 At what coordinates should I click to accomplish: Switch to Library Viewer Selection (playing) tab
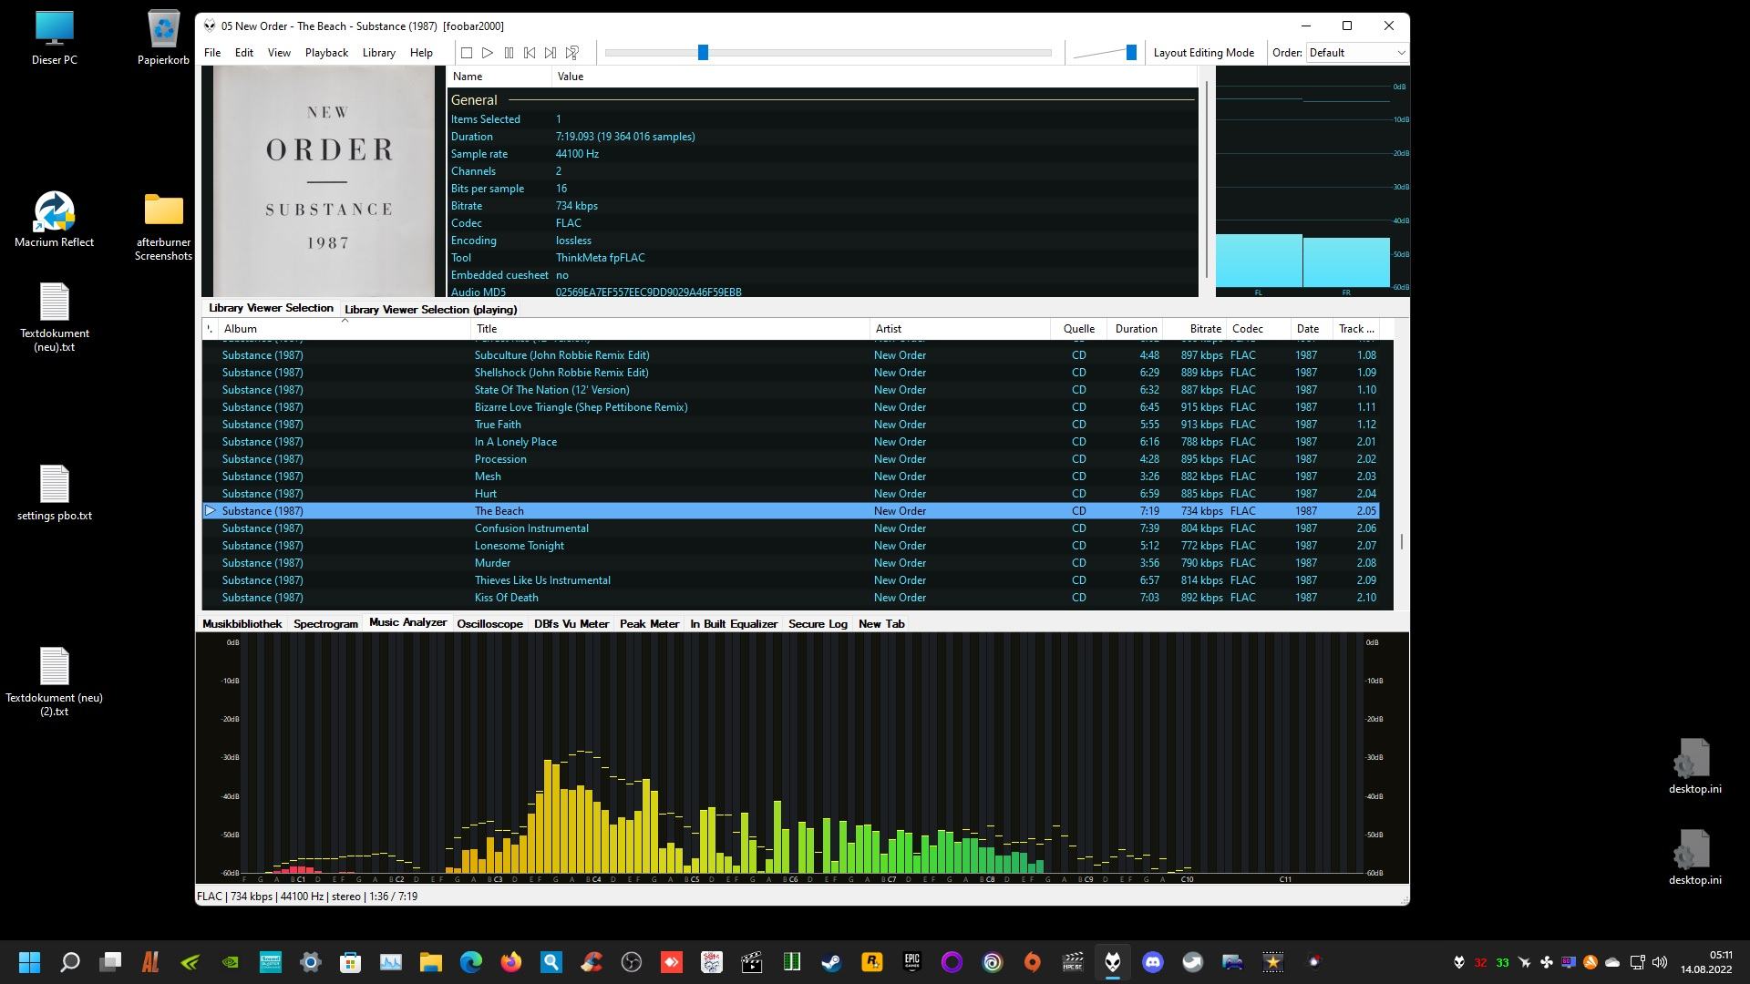(430, 310)
